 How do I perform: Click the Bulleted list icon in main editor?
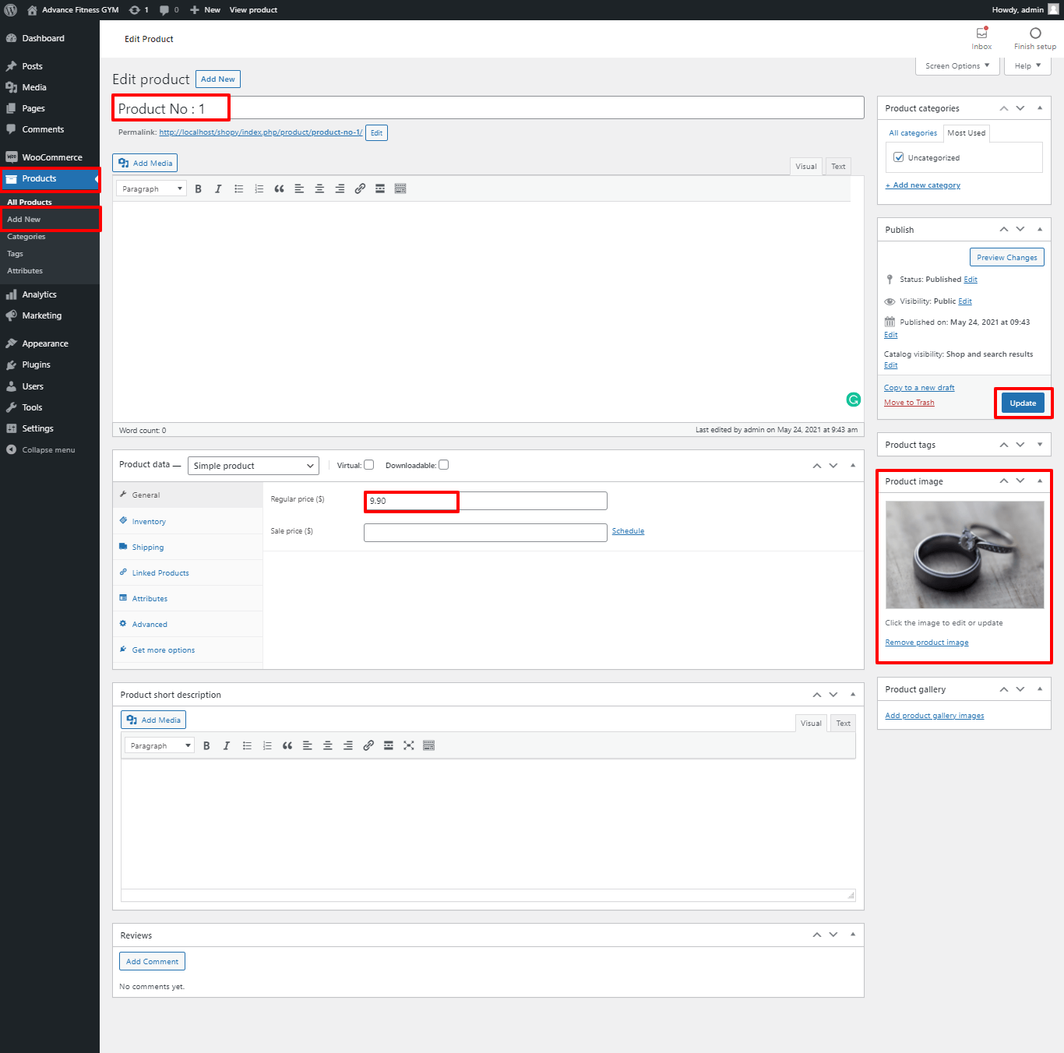click(239, 189)
